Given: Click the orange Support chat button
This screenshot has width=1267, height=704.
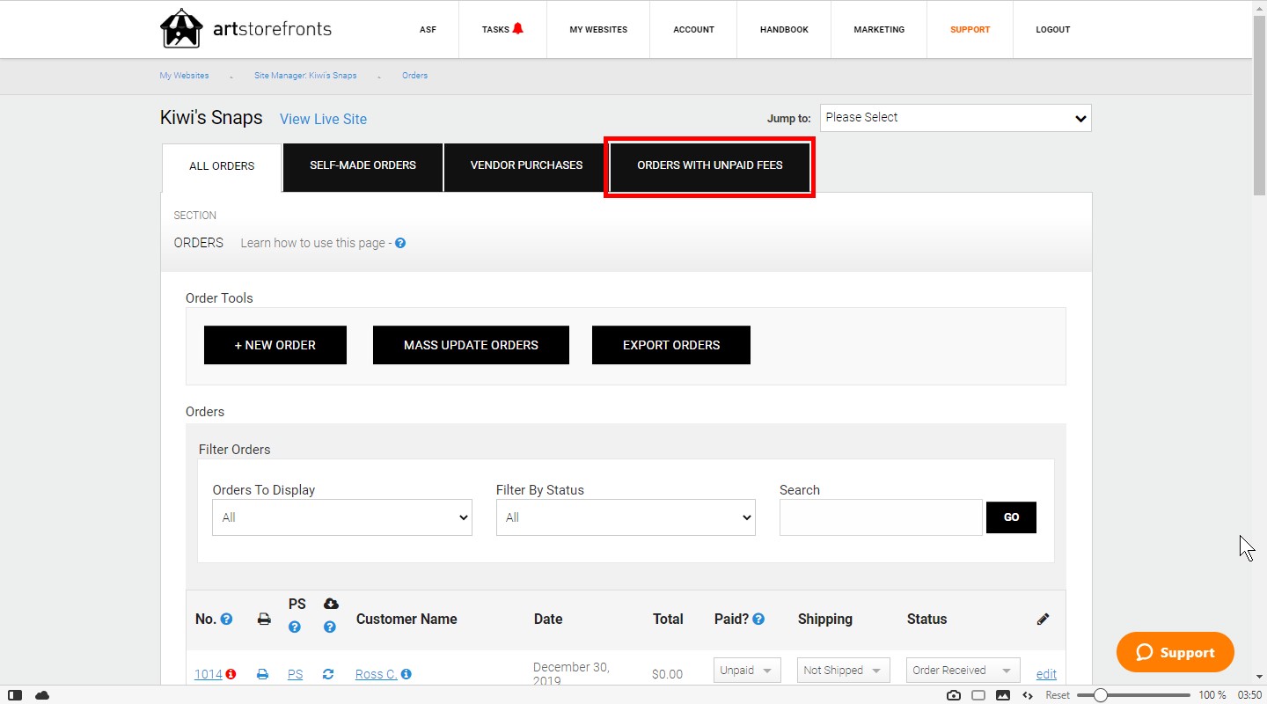Looking at the screenshot, I should click(1175, 652).
